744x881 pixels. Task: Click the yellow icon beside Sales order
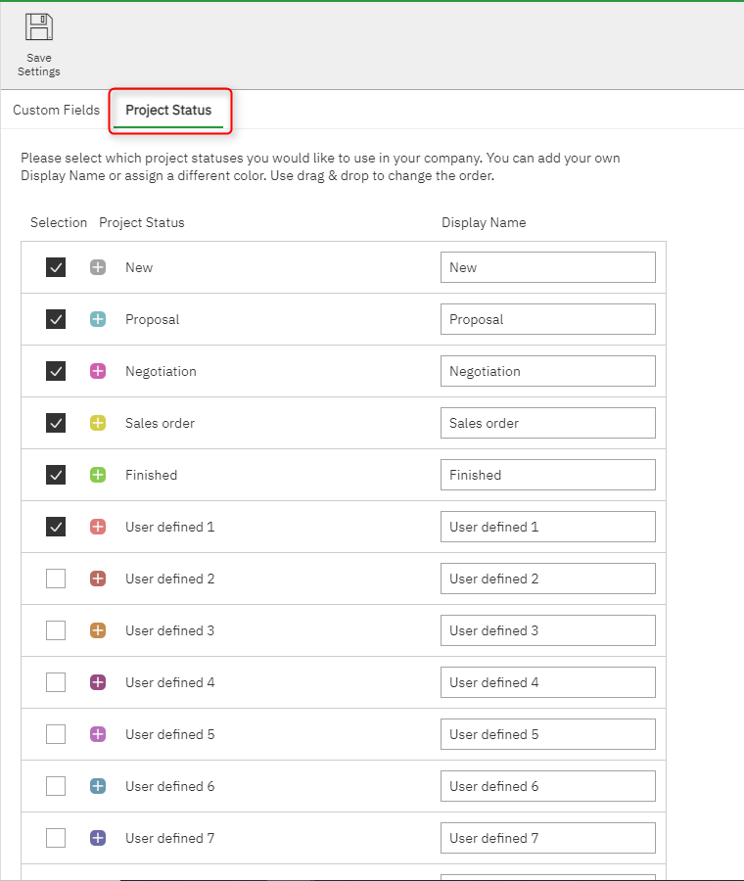pyautogui.click(x=98, y=423)
